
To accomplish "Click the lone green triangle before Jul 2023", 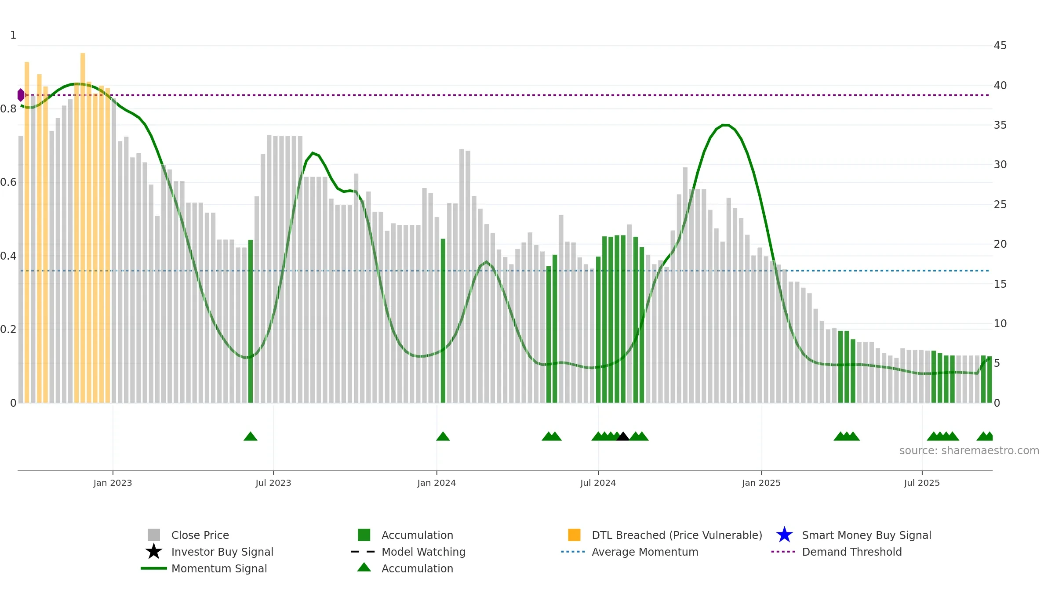I will click(x=251, y=436).
